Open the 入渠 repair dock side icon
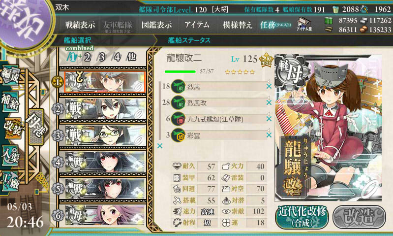393x236 pixels. (x=10, y=156)
